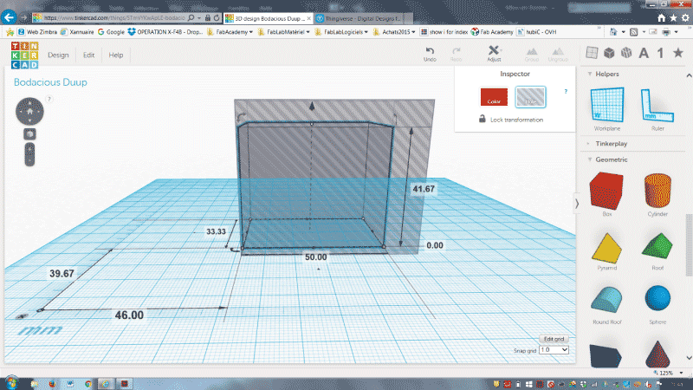Select the solid cube view icon
This screenshot has width=693, height=390.
(609, 53)
